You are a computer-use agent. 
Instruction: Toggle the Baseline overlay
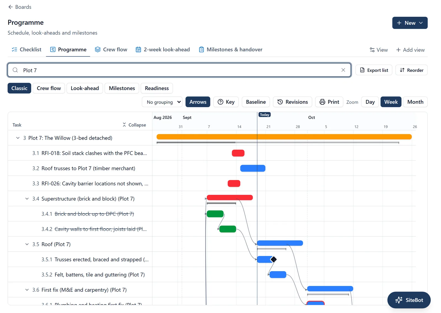(256, 102)
